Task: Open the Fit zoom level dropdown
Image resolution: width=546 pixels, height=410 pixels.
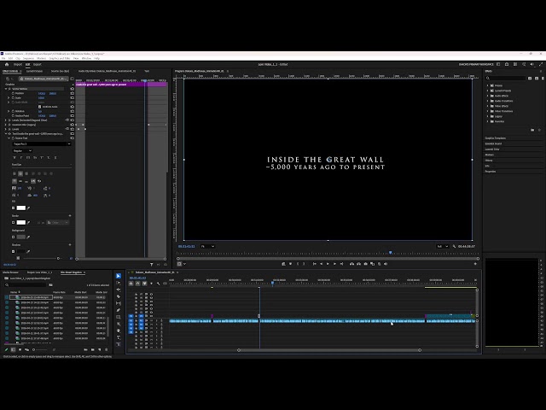Action: 207,246
